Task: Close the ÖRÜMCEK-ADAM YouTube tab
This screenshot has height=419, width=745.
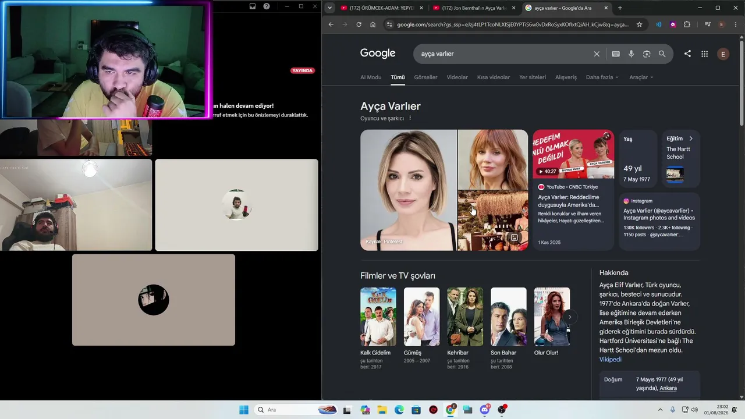Action: click(x=421, y=8)
